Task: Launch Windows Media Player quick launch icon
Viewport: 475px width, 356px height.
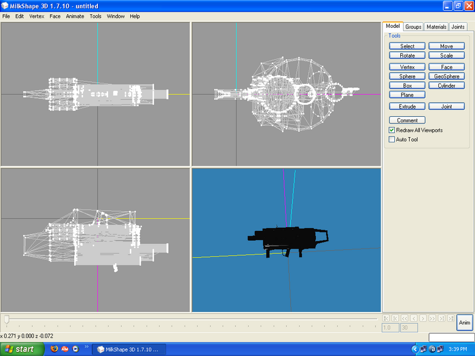Action: pyautogui.click(x=75, y=349)
